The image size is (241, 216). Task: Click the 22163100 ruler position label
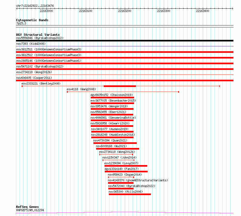pos(86,11)
